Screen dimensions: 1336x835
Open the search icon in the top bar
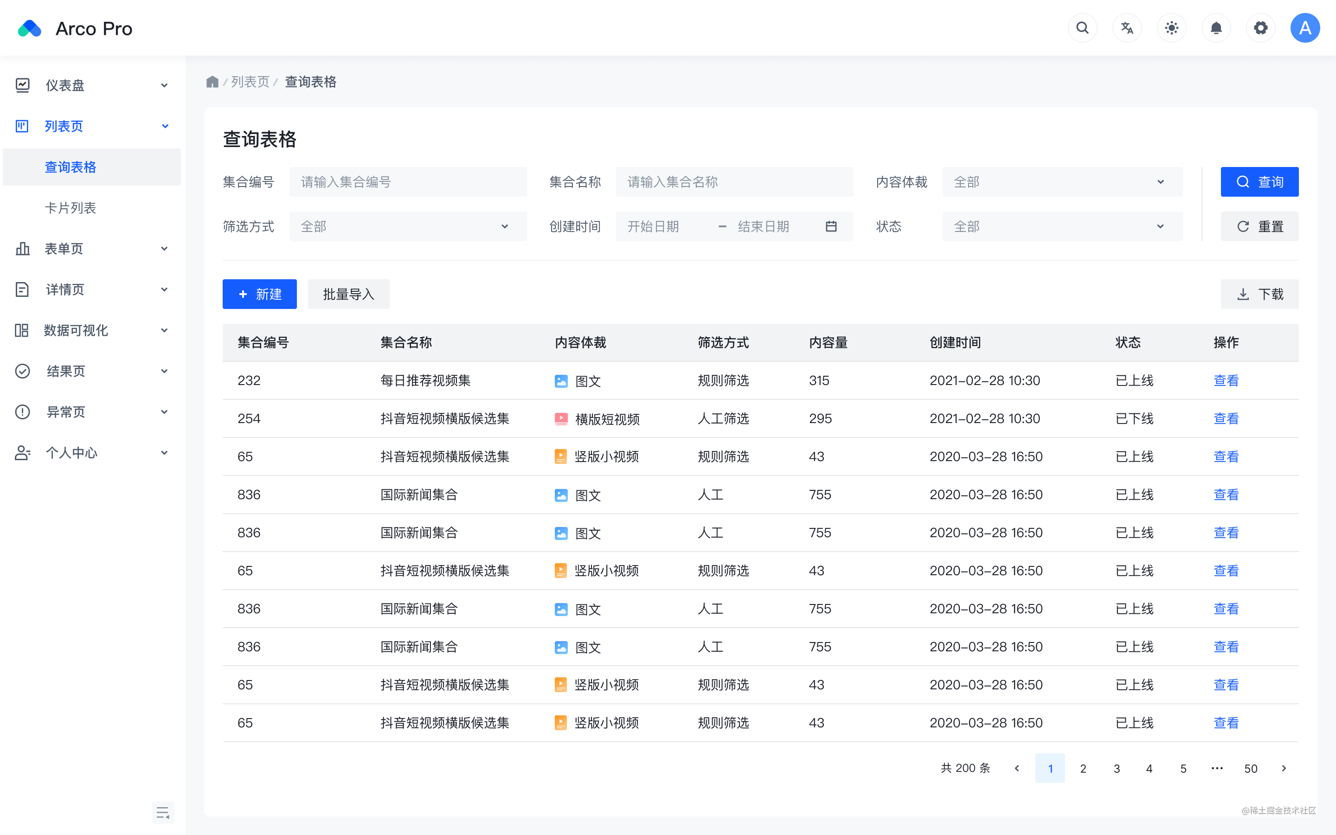[x=1083, y=28]
